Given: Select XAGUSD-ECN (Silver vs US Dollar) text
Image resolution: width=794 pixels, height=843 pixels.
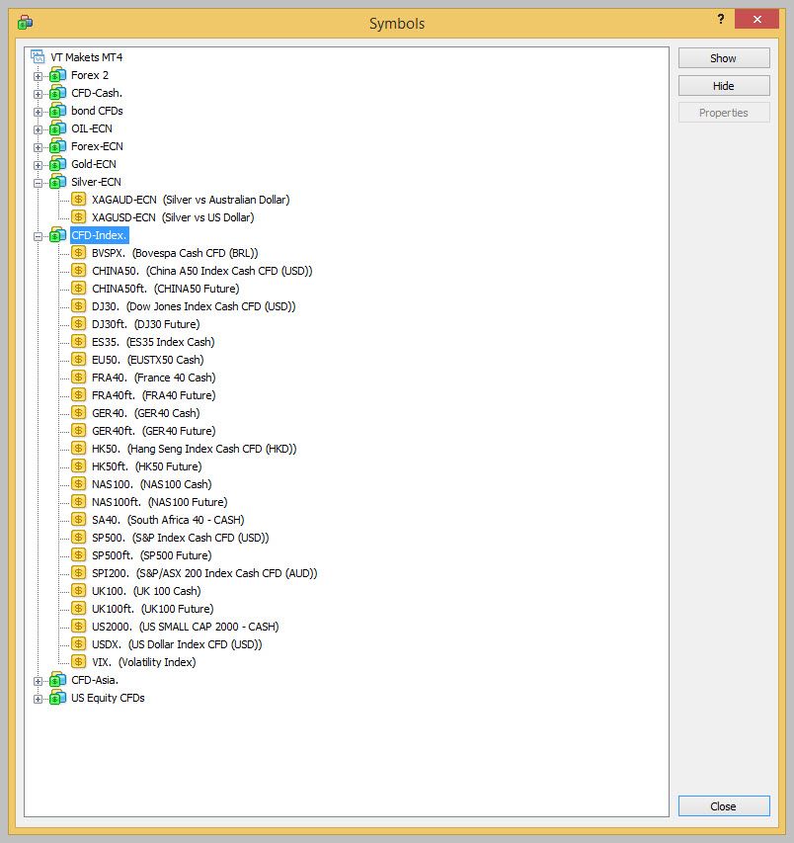Looking at the screenshot, I should click(173, 217).
